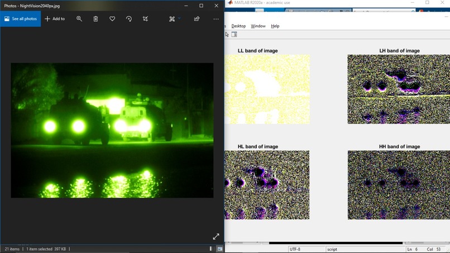Click the LL band of image plot
Screen dimensions: 450x253
pyautogui.click(x=267, y=89)
